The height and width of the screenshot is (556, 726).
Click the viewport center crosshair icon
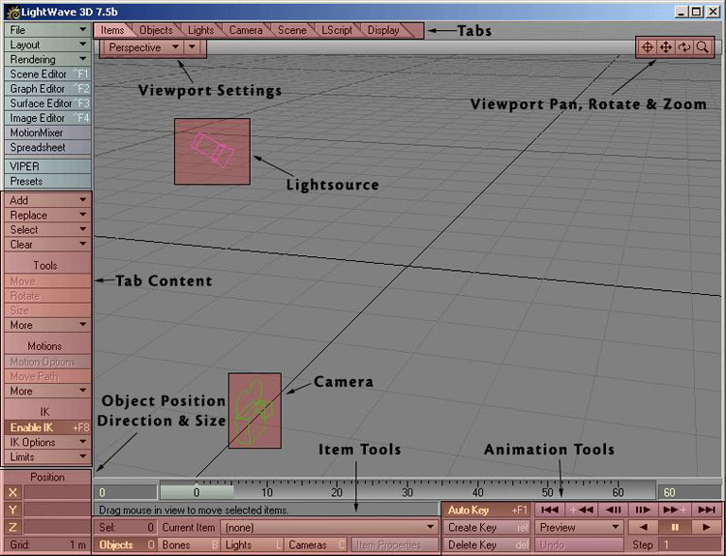coord(648,46)
